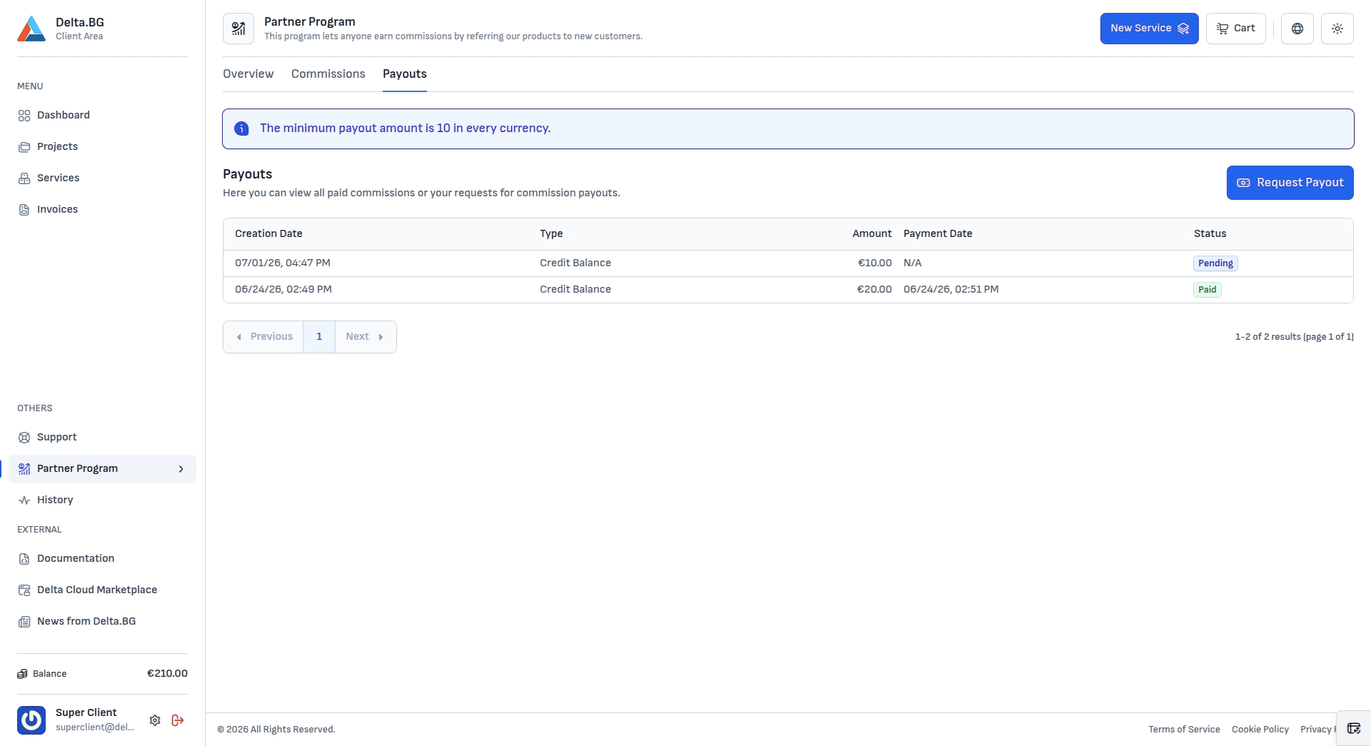
Task: Expand the Partner Program chevron
Action: [181, 469]
